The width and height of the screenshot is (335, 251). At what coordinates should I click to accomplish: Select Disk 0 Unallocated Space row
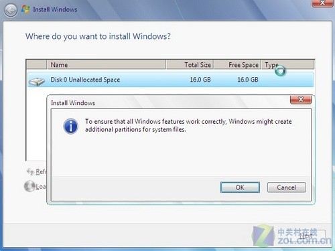click(171, 80)
